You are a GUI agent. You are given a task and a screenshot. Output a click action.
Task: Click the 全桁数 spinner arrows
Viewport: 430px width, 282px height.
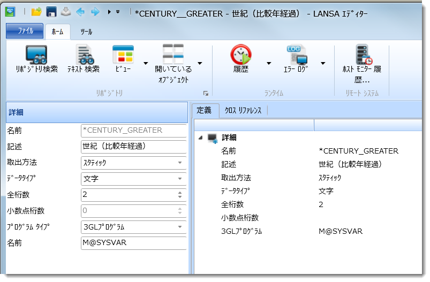point(180,195)
